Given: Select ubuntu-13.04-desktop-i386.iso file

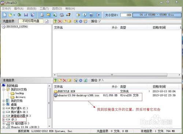Looking at the screenshot, I should point(76,95).
